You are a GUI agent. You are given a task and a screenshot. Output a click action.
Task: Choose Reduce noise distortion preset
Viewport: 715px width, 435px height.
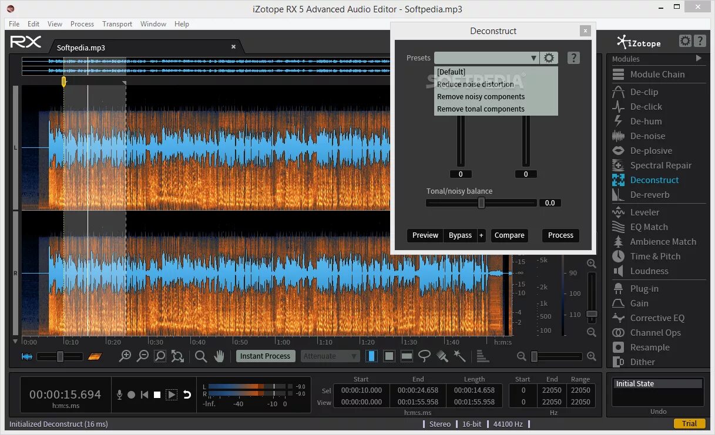[496, 84]
